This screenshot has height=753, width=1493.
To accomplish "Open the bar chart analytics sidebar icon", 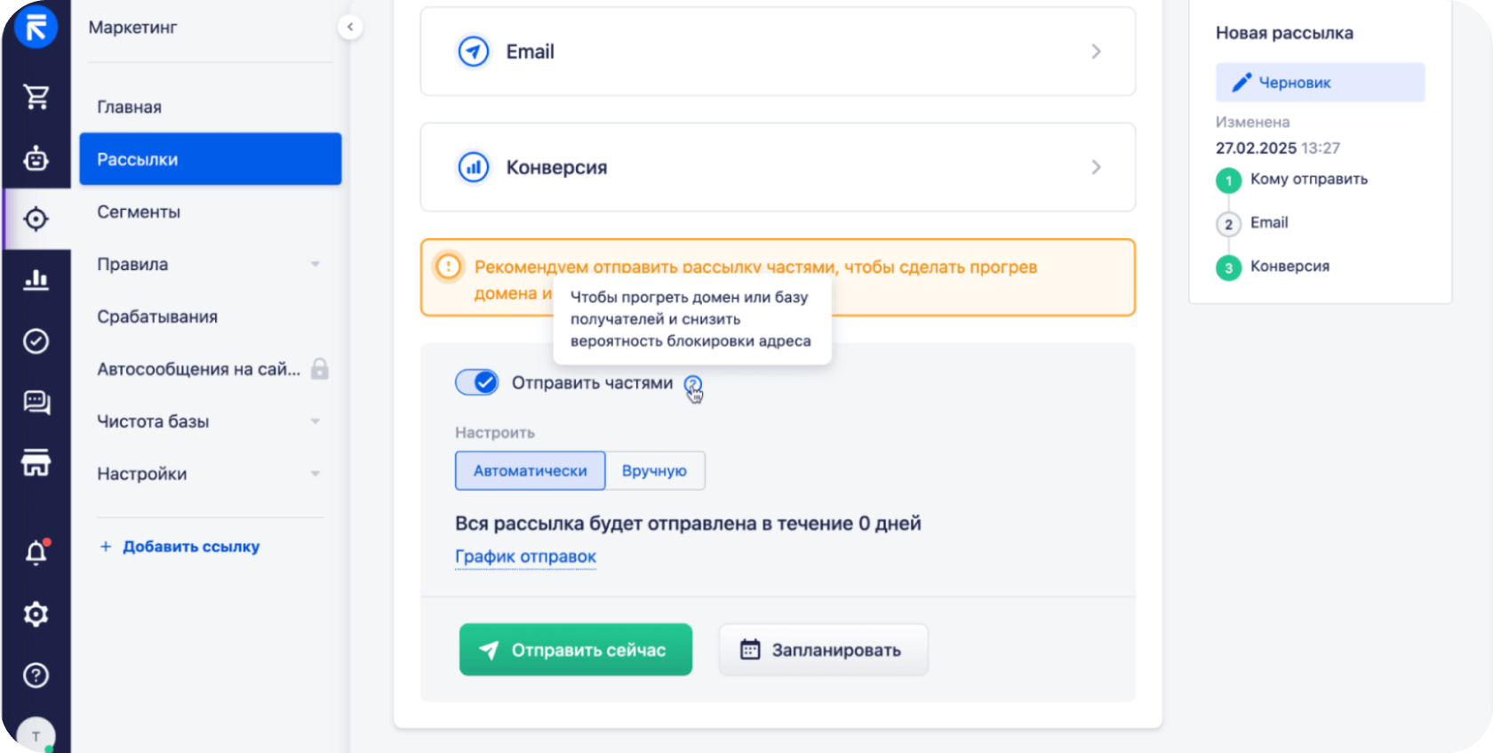I will tap(36, 279).
